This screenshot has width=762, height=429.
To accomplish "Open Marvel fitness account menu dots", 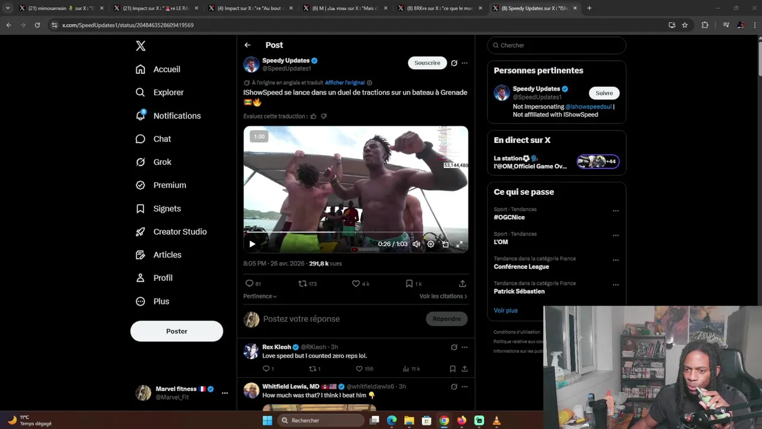I will pos(224,393).
